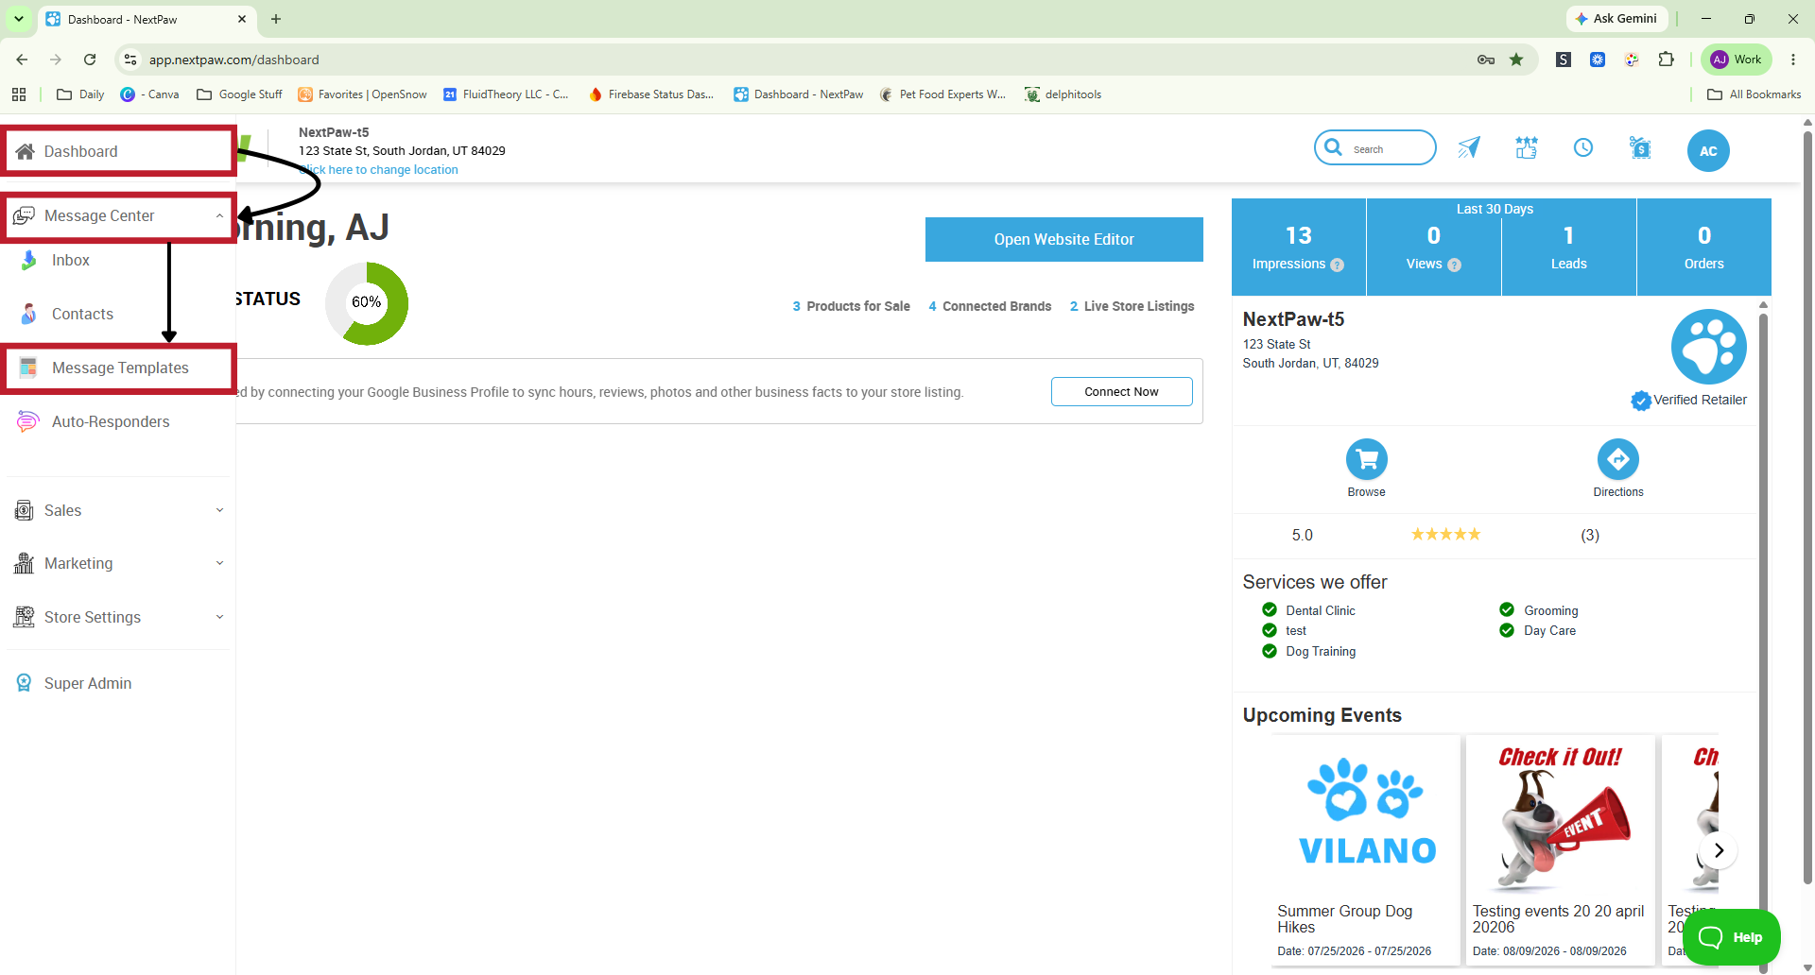Image resolution: width=1815 pixels, height=975 pixels.
Task: Open All Bookmarks folder
Action: 1754,94
